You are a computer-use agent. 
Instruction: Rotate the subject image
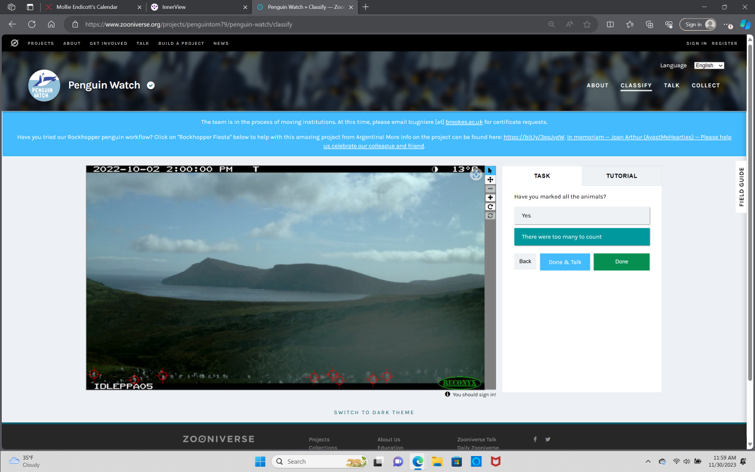(x=490, y=206)
